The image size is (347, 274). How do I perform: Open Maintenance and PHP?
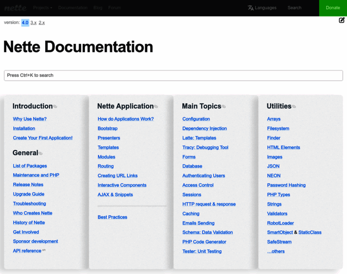[36, 175]
